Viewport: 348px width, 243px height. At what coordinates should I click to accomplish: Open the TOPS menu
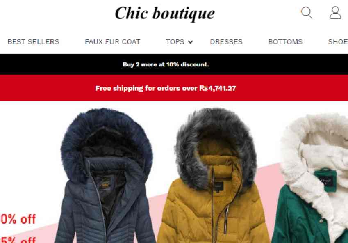click(175, 41)
